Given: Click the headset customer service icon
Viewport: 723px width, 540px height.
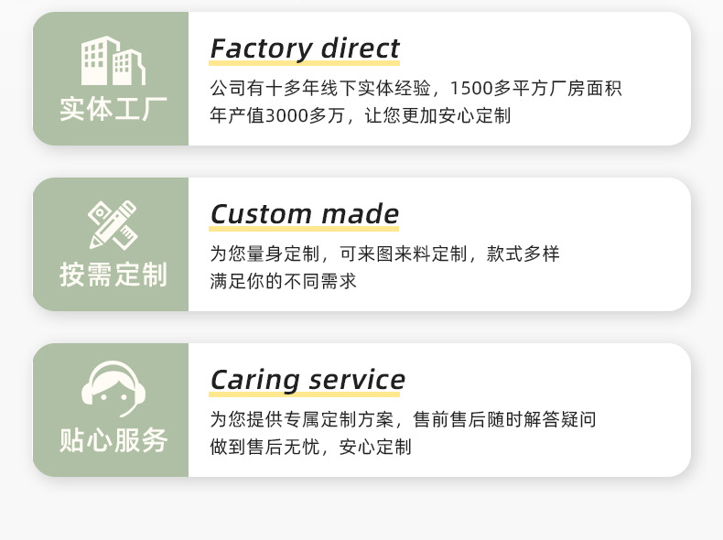Looking at the screenshot, I should point(113,390).
